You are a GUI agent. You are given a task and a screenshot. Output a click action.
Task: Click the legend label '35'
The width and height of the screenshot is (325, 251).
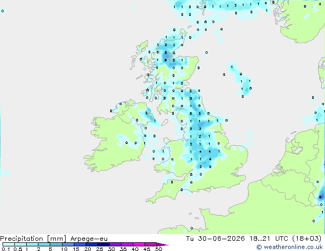click(123, 249)
